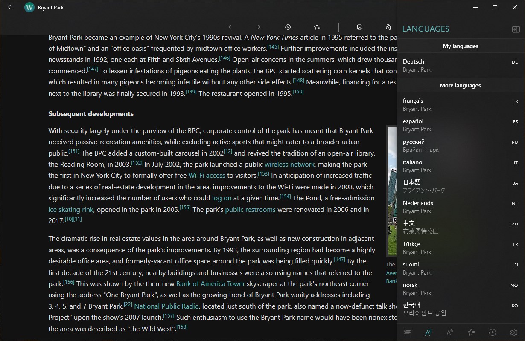Open favorites tab in sidebar bottom bar
This screenshot has height=341, width=525.
[x=471, y=332]
